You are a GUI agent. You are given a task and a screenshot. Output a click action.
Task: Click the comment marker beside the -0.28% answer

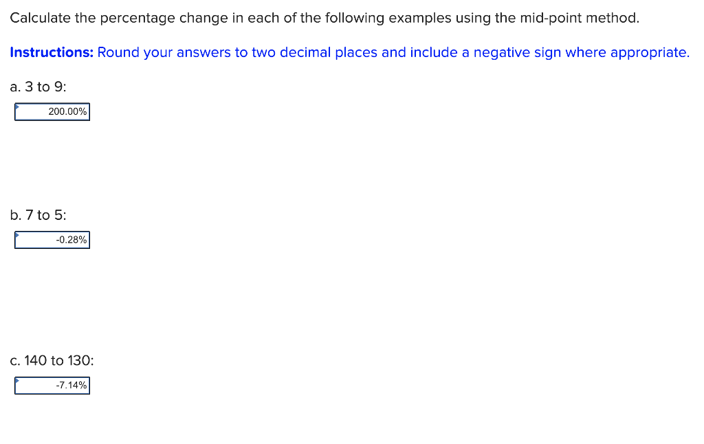17,234
